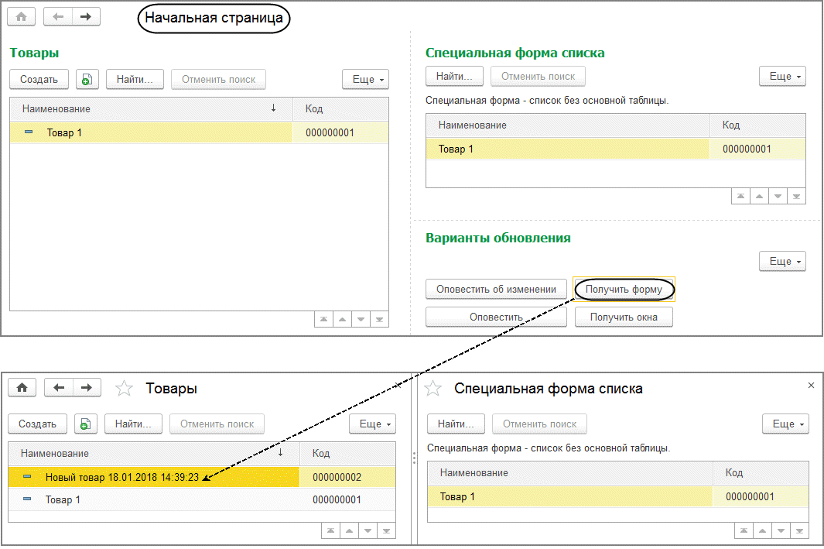Jump to last row in bottom Товары list
Viewport: 824px width, 549px height.
coord(386,530)
